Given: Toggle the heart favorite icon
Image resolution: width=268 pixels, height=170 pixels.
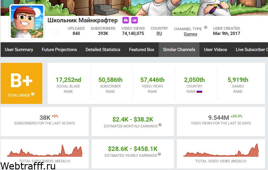Looking at the screenshot, I should pos(55,32).
